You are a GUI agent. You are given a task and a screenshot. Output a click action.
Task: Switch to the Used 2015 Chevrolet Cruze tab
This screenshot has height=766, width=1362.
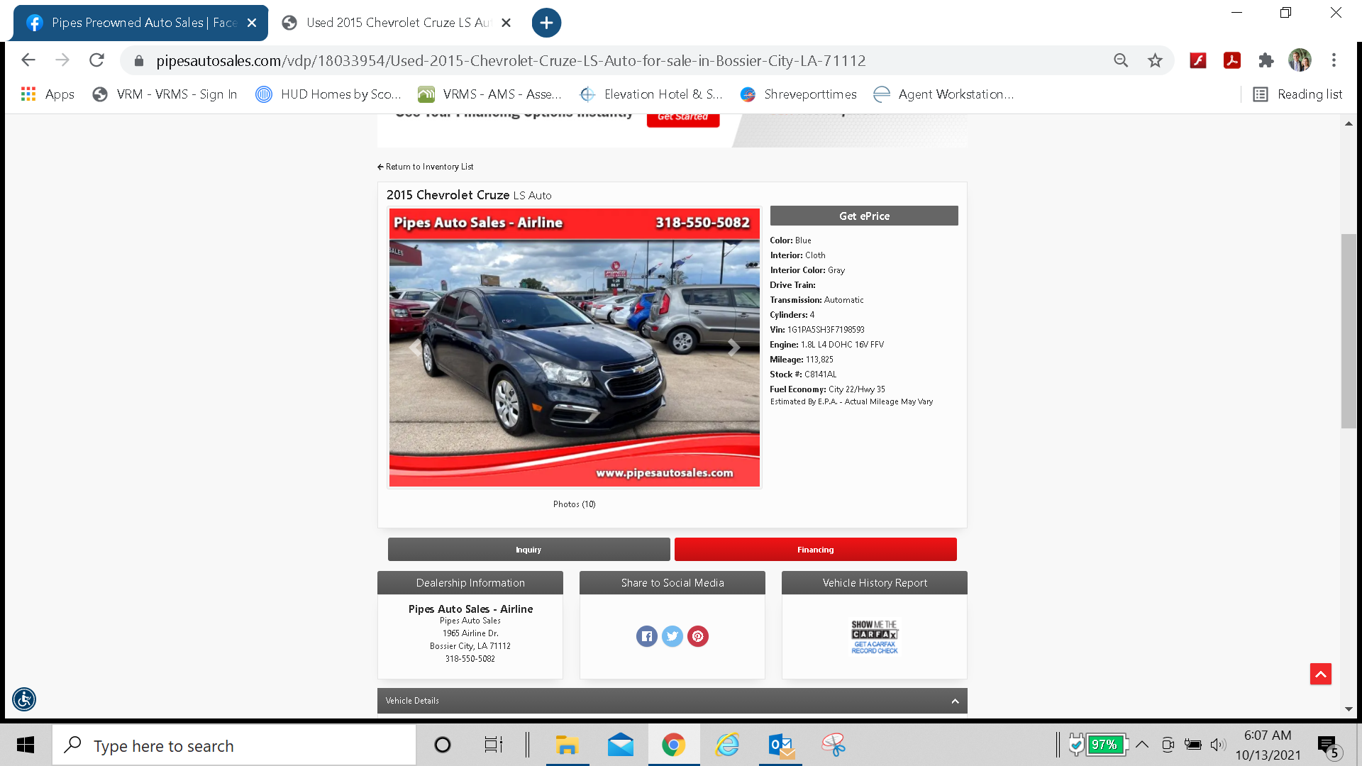tap(397, 23)
